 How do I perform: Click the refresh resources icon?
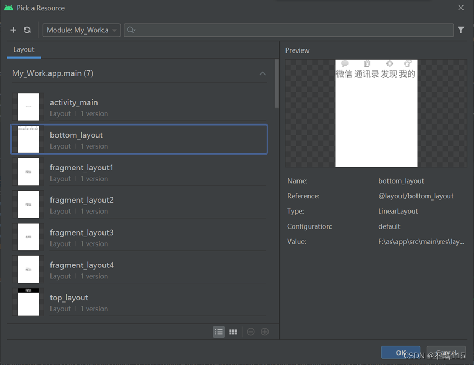point(27,30)
